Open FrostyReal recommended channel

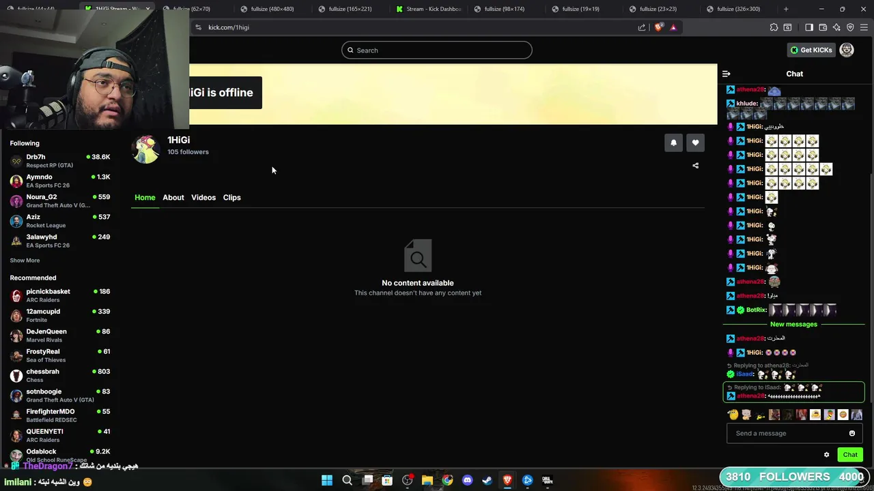[60, 355]
